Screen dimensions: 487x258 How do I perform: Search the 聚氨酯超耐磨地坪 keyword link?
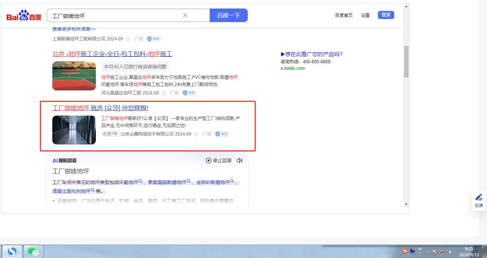pos(169,182)
